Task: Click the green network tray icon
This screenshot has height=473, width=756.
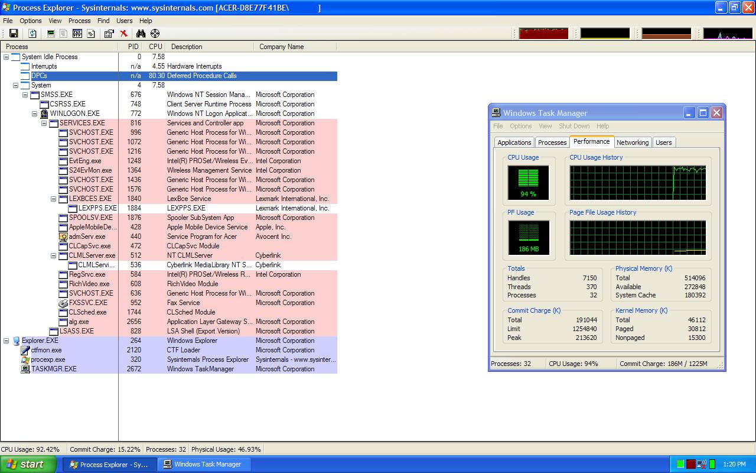Action: click(681, 464)
